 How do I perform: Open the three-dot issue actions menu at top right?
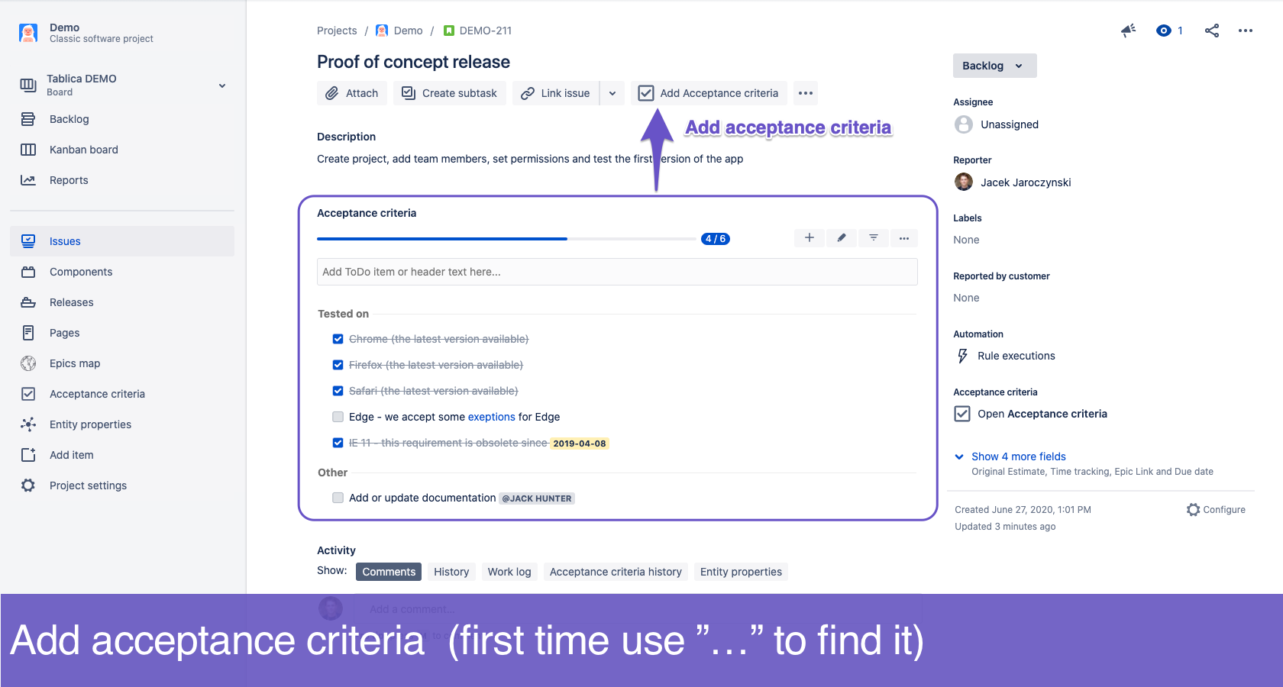[1246, 31]
